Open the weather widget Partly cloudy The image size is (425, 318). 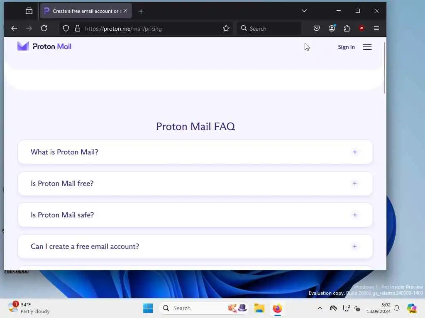pos(29,308)
